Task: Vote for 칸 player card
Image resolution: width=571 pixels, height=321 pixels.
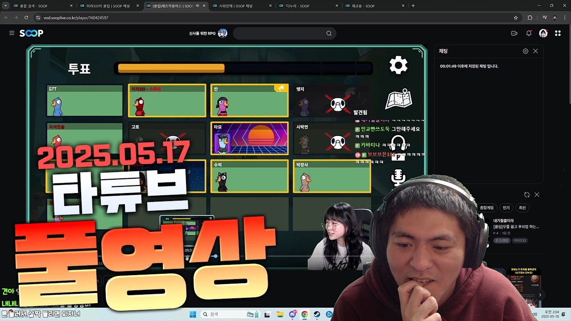Action: pyautogui.click(x=249, y=101)
